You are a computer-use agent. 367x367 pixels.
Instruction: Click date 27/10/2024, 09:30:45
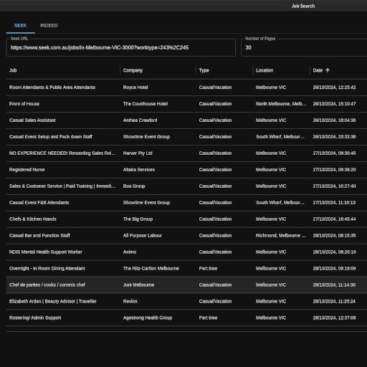[334, 153]
